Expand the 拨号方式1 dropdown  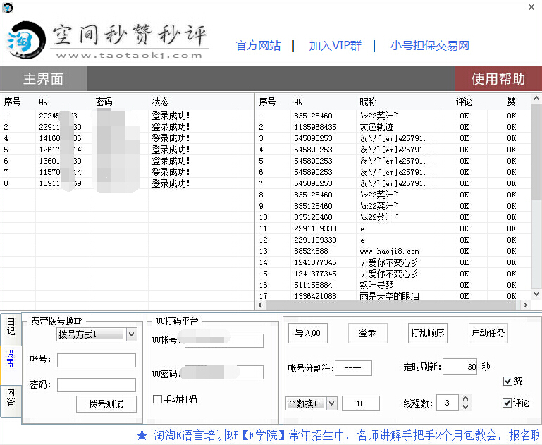(131, 334)
